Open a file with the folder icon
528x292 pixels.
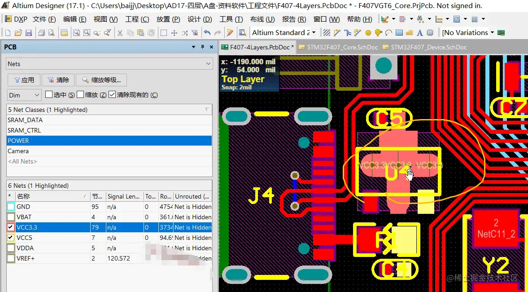click(18, 33)
